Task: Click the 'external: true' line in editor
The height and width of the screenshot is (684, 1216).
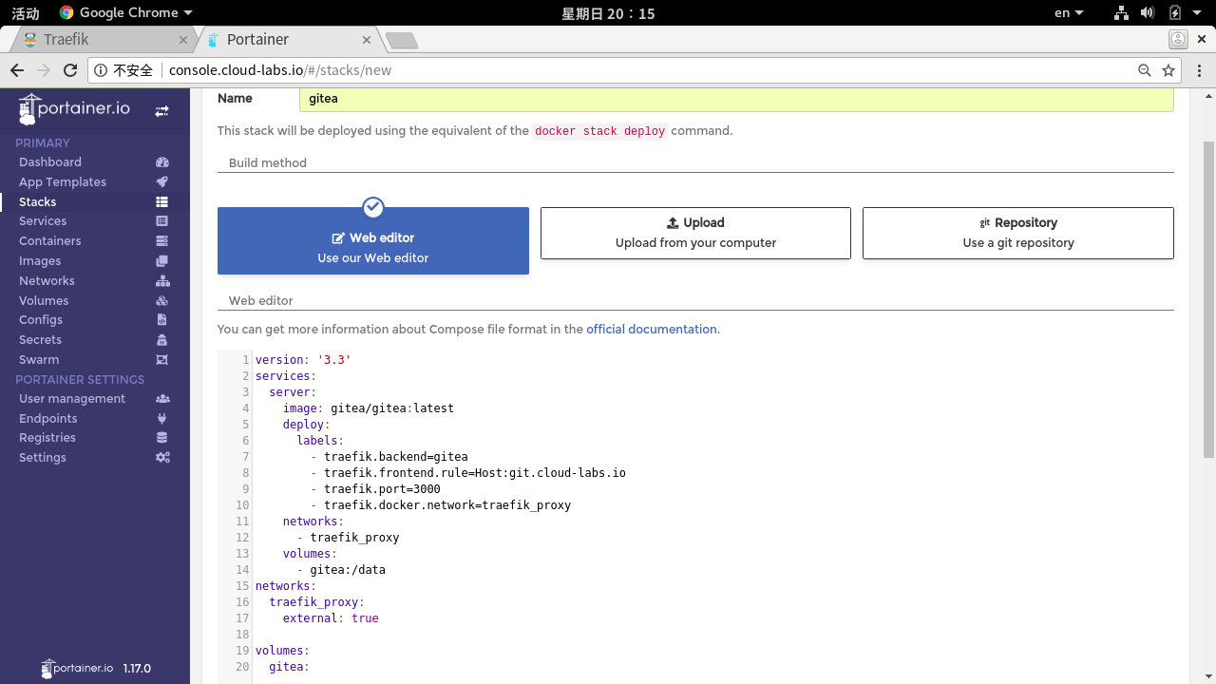Action: click(x=331, y=618)
